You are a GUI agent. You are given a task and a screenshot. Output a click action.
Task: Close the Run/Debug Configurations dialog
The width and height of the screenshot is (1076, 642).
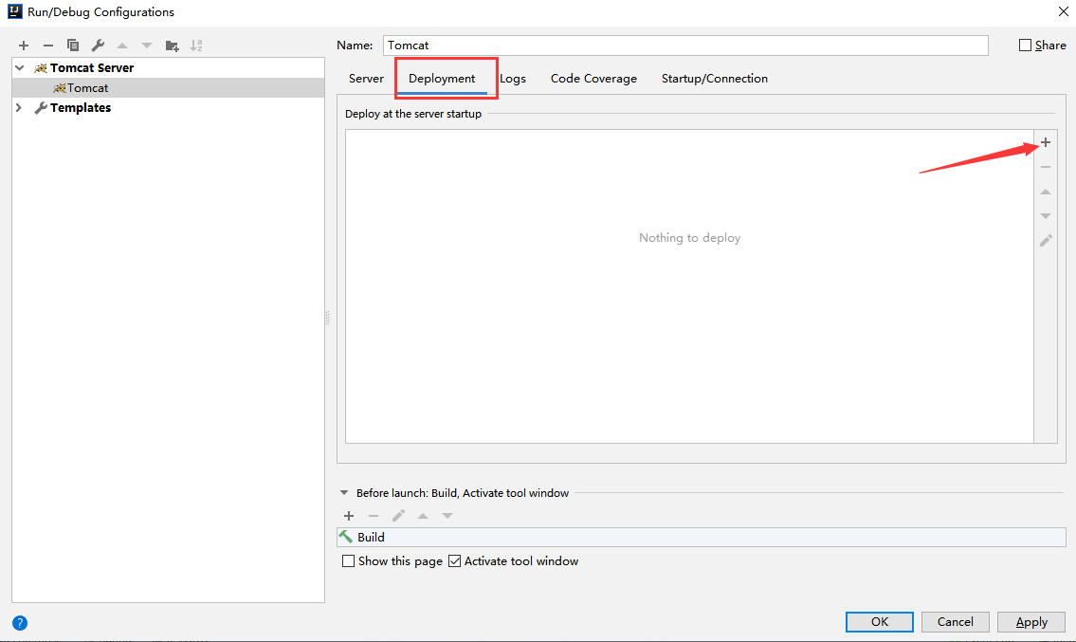[1063, 11]
